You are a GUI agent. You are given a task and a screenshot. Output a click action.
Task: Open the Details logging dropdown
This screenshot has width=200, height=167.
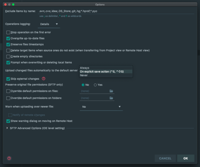point(49,24)
